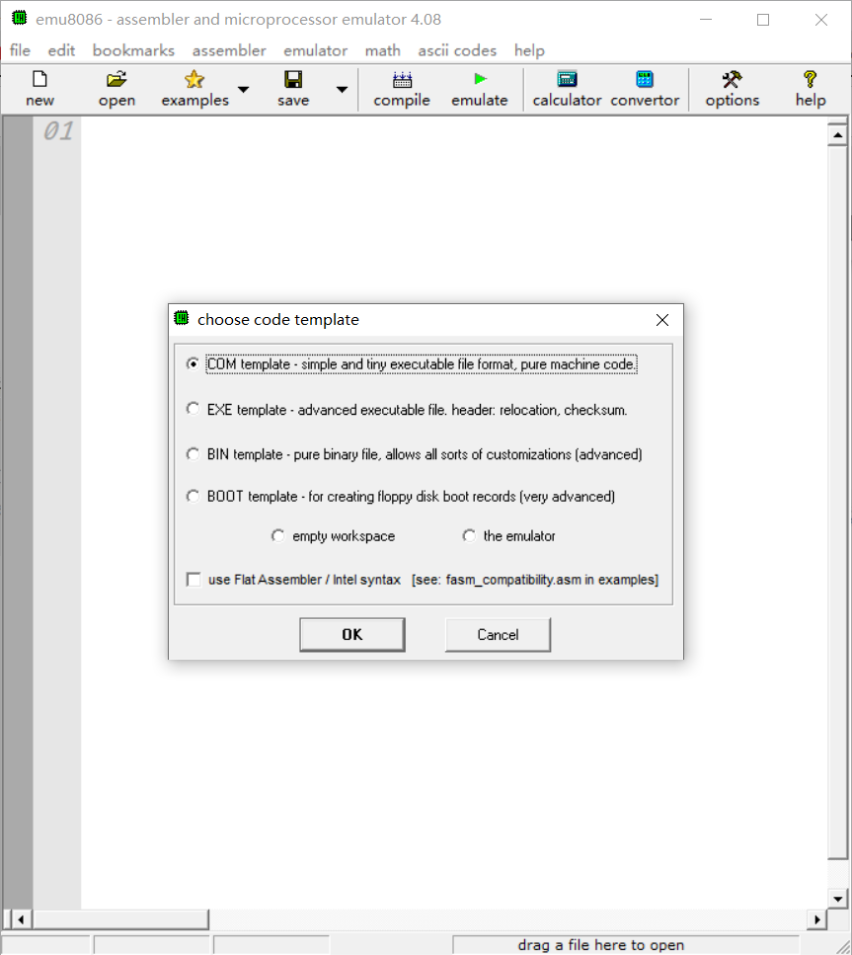The height and width of the screenshot is (955, 852).
Task: Click the horizontal scrollbar thumb
Action: (120, 919)
